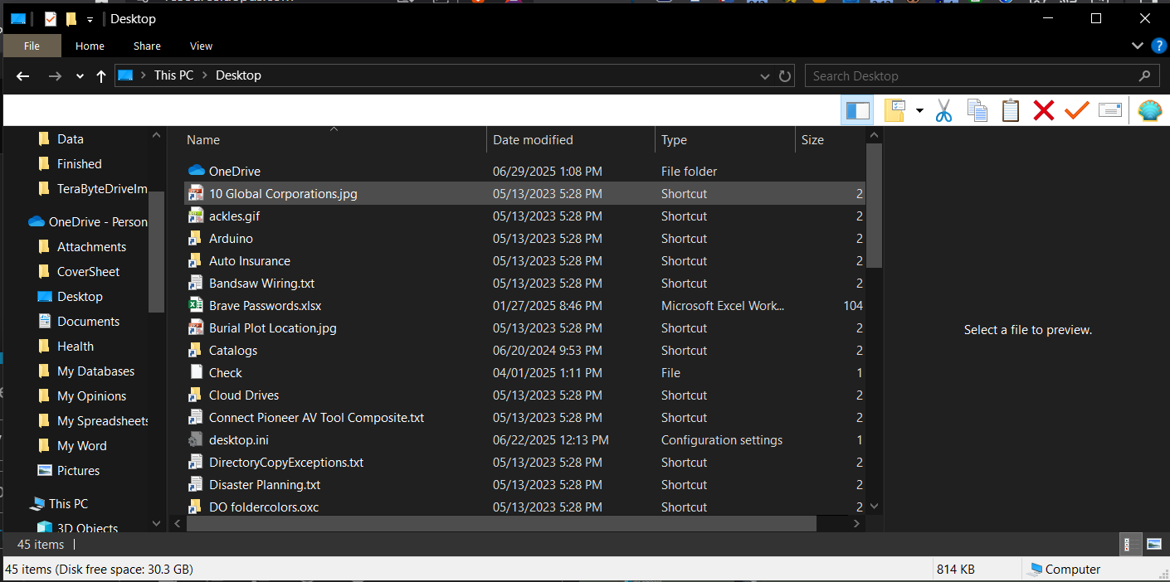Screen dimensions: 1170x582
Task: Click the Paste clipboard icon
Action: [x=1010, y=110]
